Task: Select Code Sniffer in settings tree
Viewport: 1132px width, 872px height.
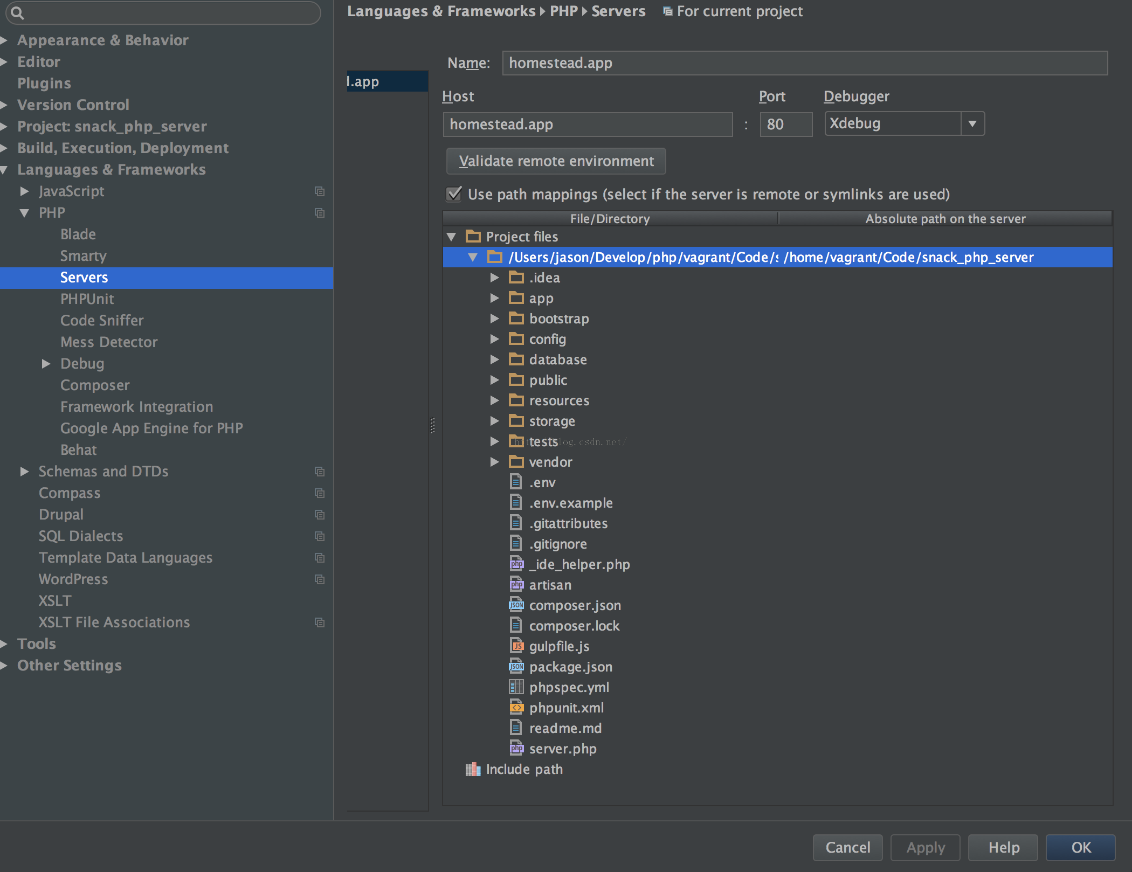Action: pyautogui.click(x=102, y=321)
